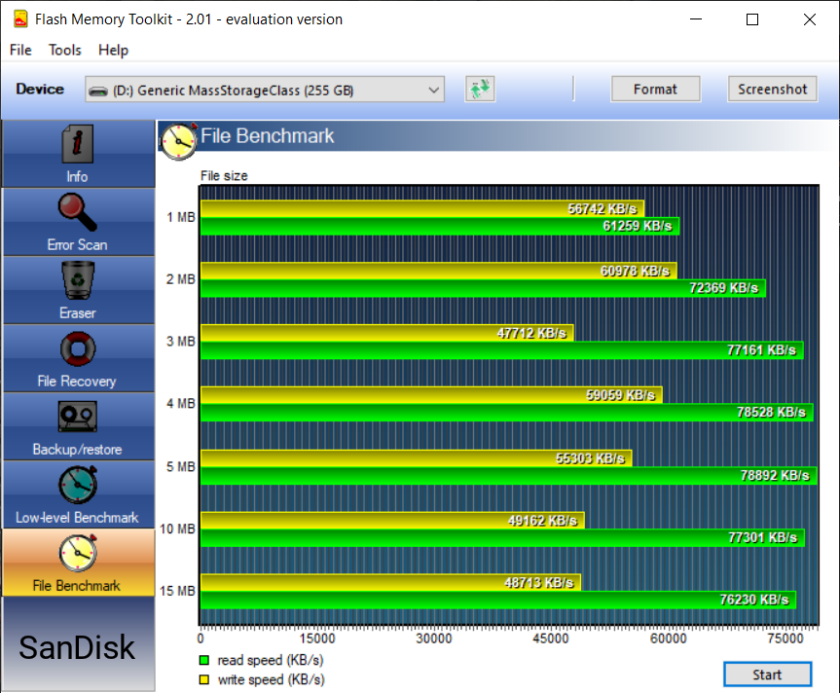
Task: Click the 2 MB write bar 60978 KB/s
Action: (439, 271)
